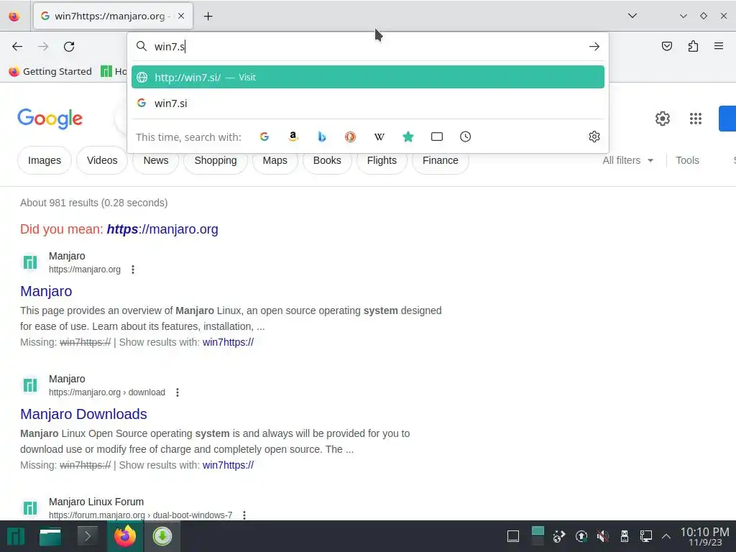736x552 pixels.
Task: Filter results by Finance
Action: [441, 160]
